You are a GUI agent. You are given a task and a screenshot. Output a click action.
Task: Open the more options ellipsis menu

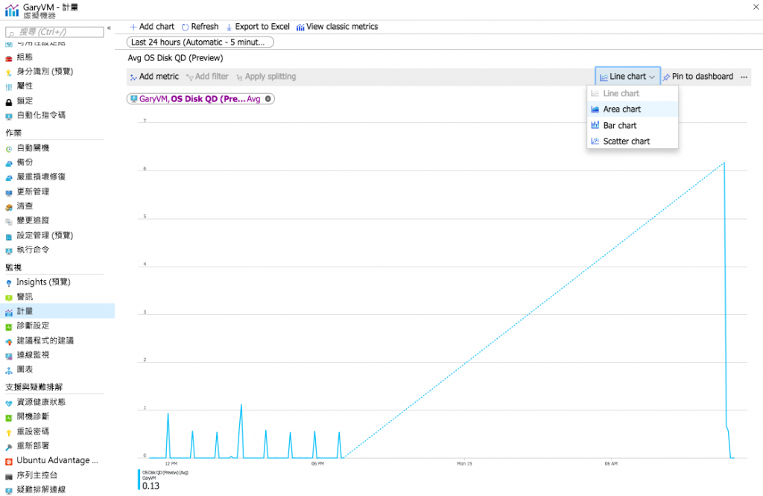[744, 77]
